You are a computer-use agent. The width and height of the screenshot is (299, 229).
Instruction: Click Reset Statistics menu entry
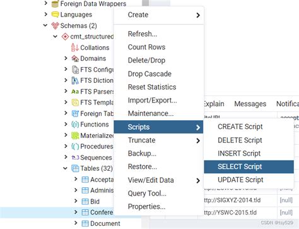pyautogui.click(x=158, y=87)
